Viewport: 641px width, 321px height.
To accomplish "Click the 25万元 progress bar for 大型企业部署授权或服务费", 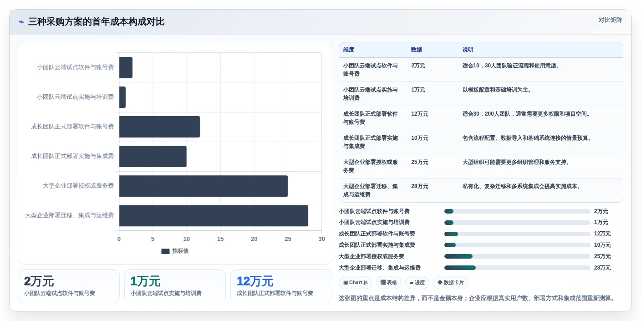I will 517,256.
